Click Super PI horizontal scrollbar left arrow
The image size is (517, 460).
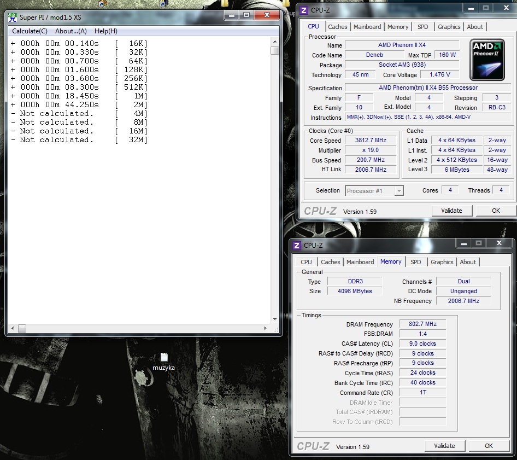point(13,328)
